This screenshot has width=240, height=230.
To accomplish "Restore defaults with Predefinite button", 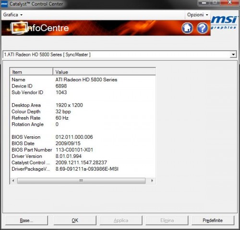I will click(x=213, y=220).
